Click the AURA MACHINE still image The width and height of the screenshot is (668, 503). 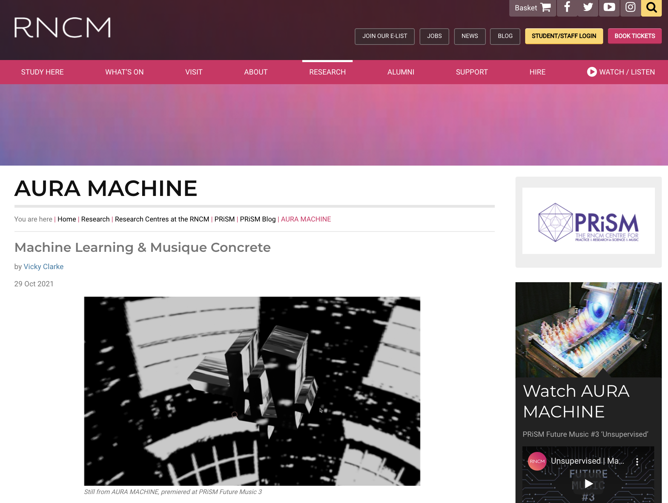pos(252,391)
